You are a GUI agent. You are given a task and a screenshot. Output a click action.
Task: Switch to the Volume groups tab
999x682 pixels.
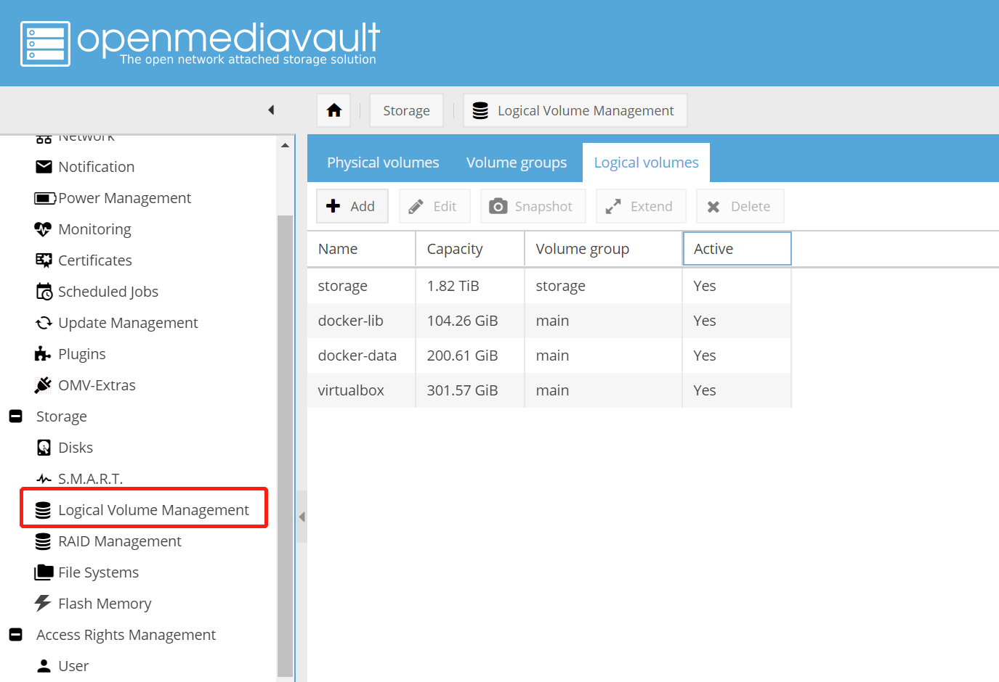pos(517,163)
